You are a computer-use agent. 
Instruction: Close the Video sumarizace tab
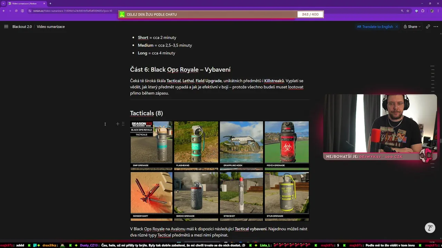coord(44,3)
